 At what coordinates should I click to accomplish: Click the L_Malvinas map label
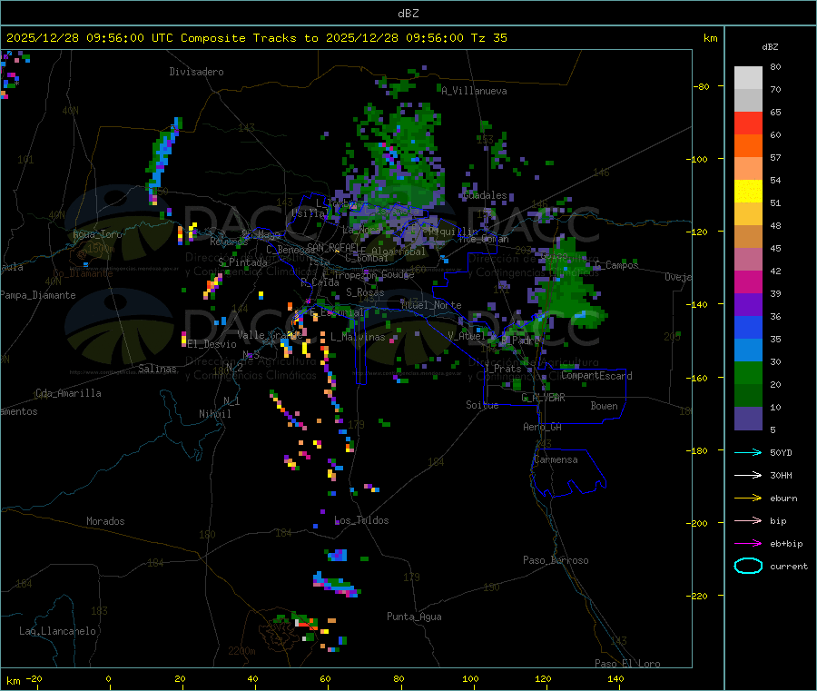click(358, 337)
